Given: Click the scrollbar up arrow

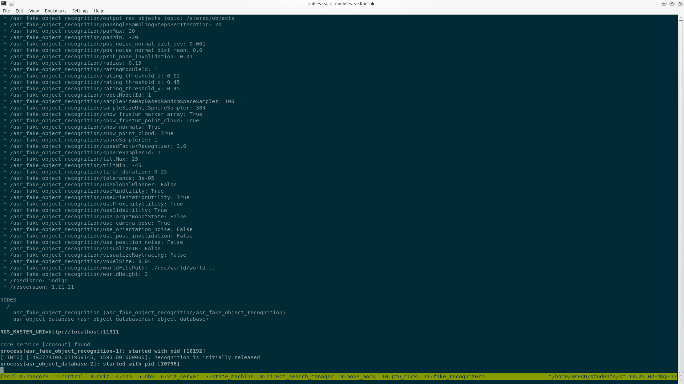Looking at the screenshot, I should point(681,17).
